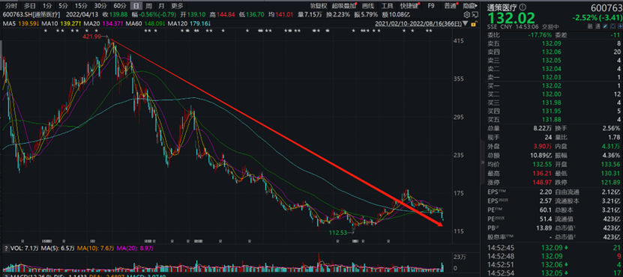Click the VOL MA(20) label
Viewport: 623px width, 277px height.
[135, 249]
